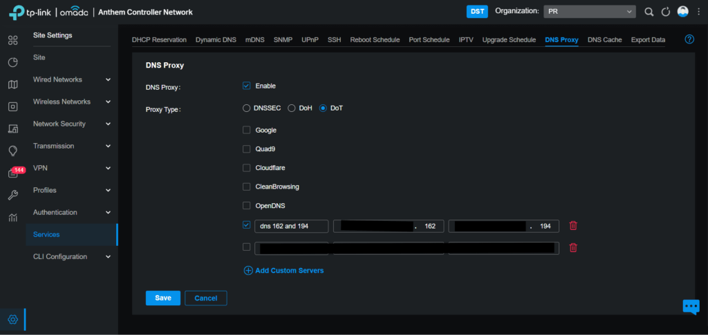This screenshot has width=708, height=335.
Task: Enable the Quad9 server checkbox
Action: pyautogui.click(x=246, y=149)
